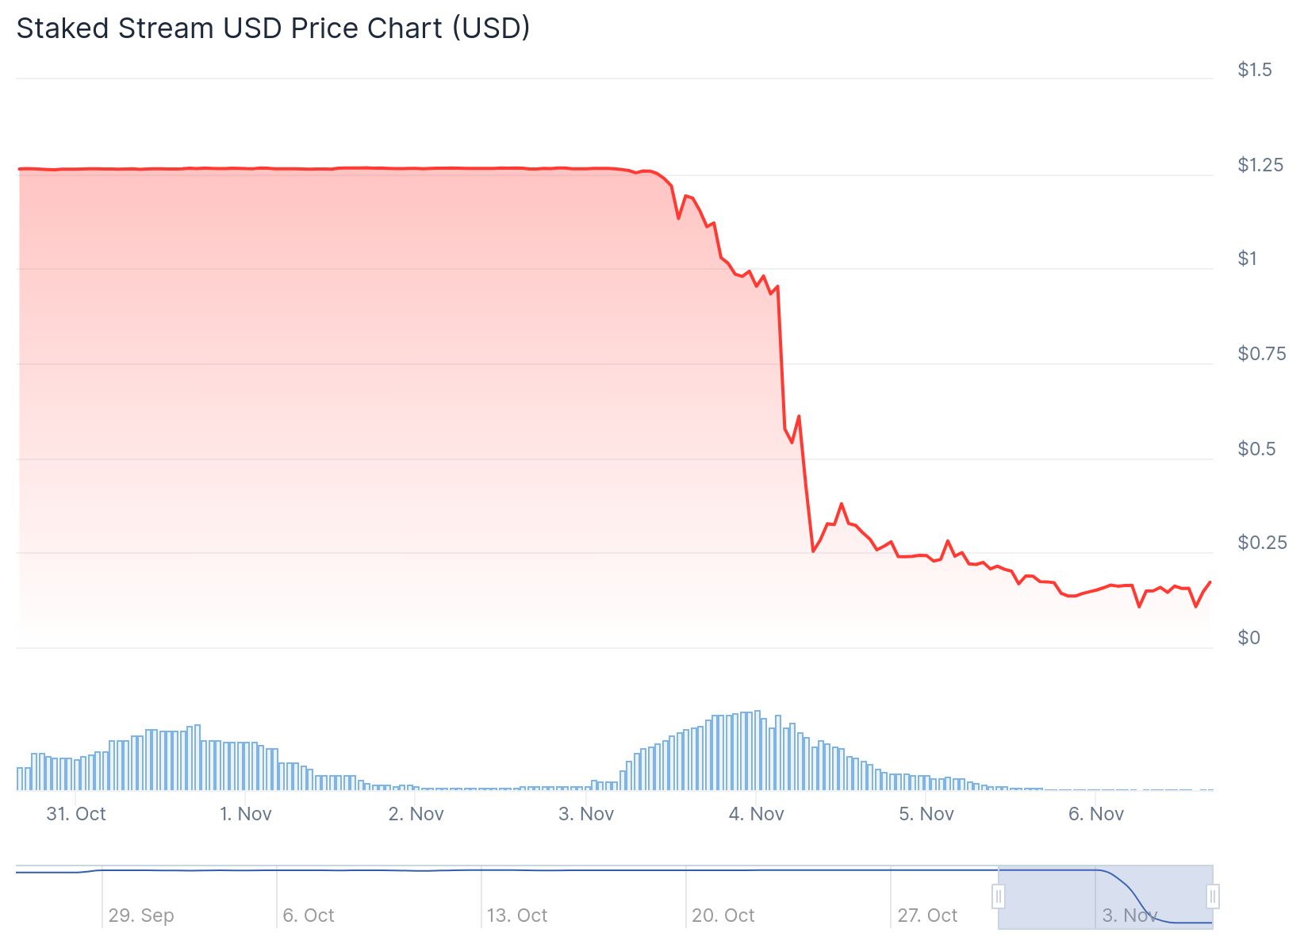Click the left navigator range handle
This screenshot has height=952, width=1304.
pos(999,897)
